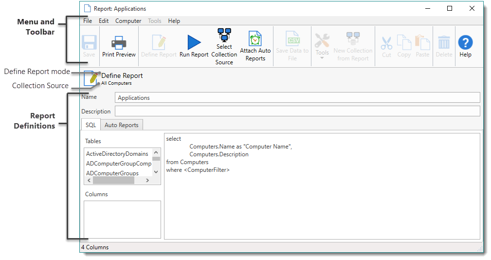Click the Save Data to File CSV icon
This screenshot has width=491, height=260.
pyautogui.click(x=292, y=39)
